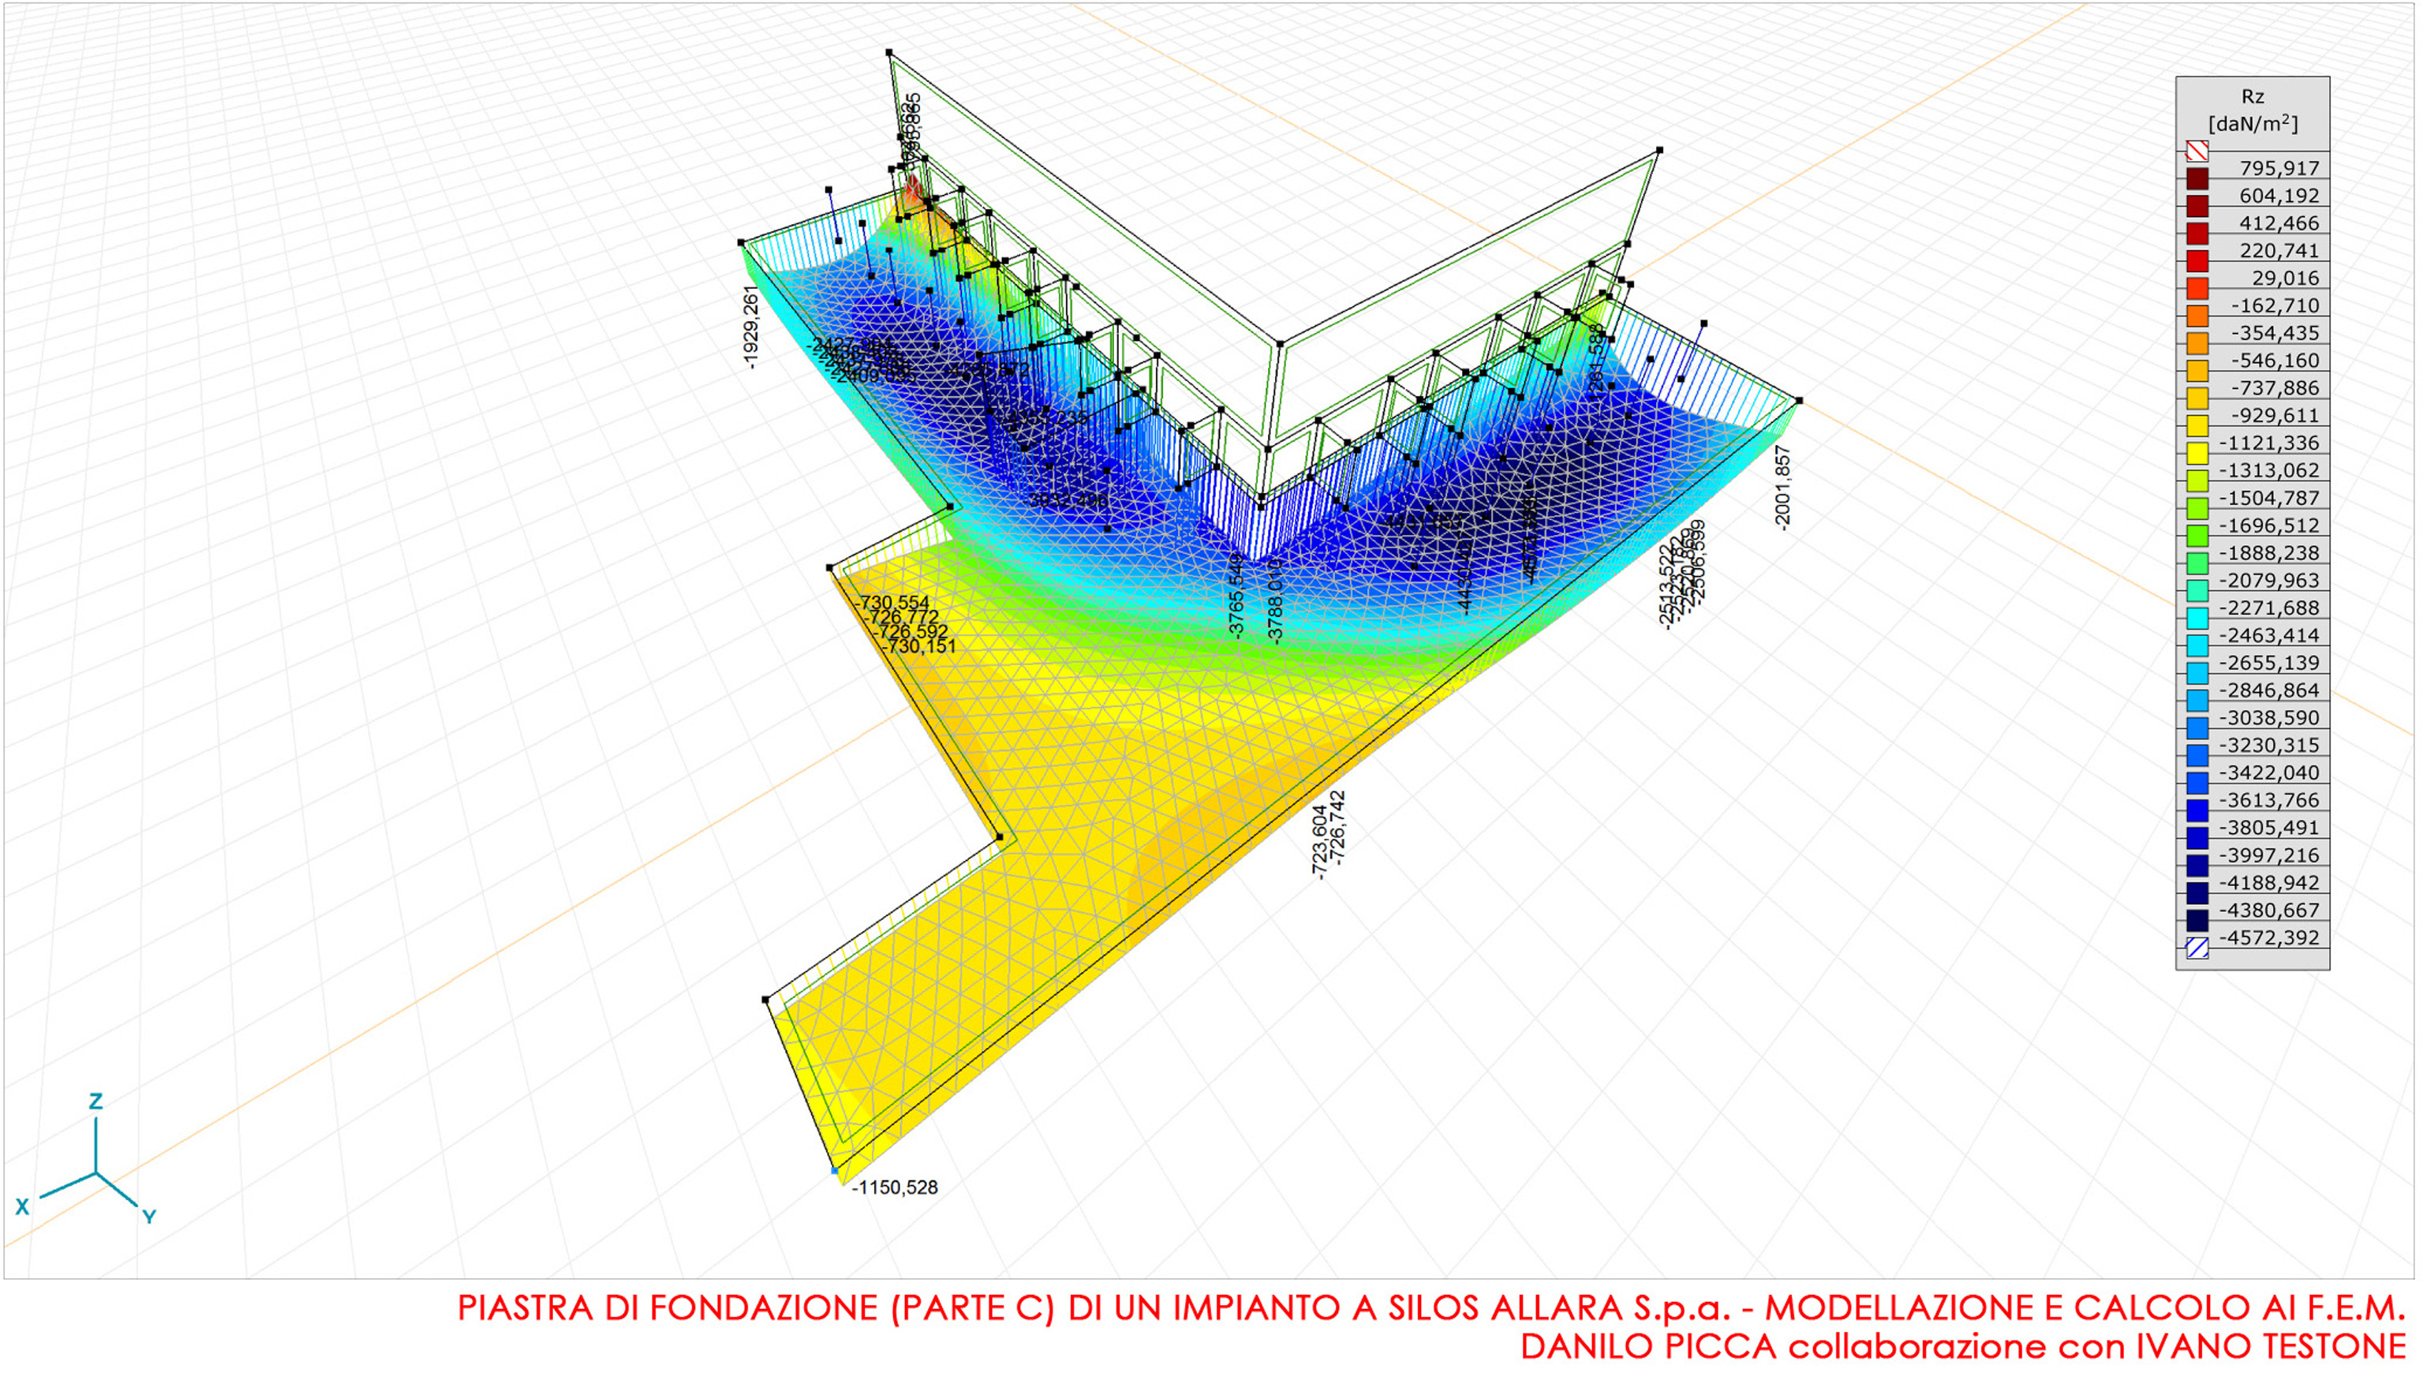The width and height of the screenshot is (2423, 1380).
Task: Click the DANILO PICCA credits line
Action: pyautogui.click(x=1964, y=1347)
